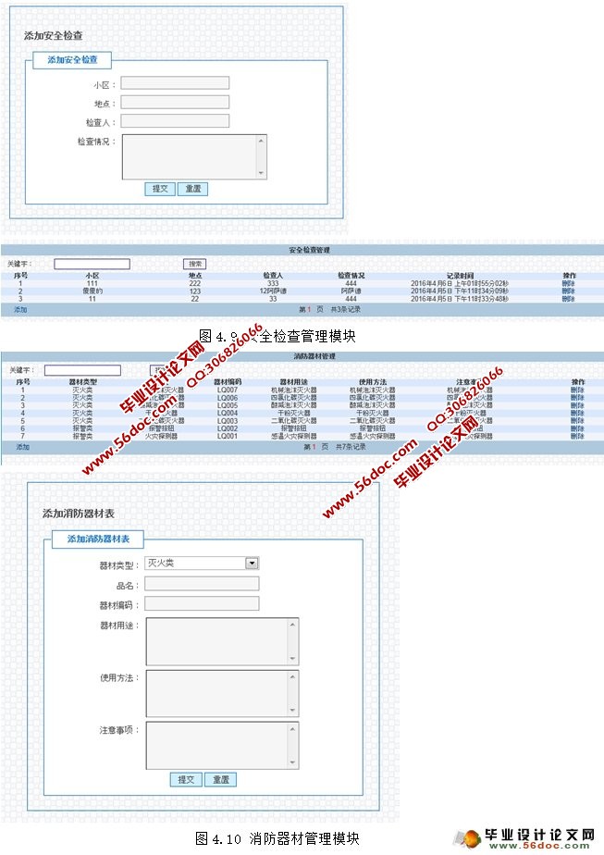
Task: Click the 器材用途 column header
Action: point(294,382)
